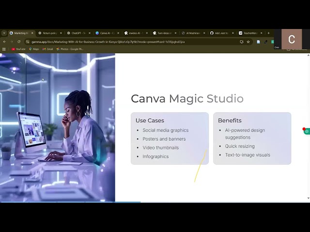Screen dimensions: 310x232
Task: Click the woman at computer slide image
Action: click(x=58, y=128)
